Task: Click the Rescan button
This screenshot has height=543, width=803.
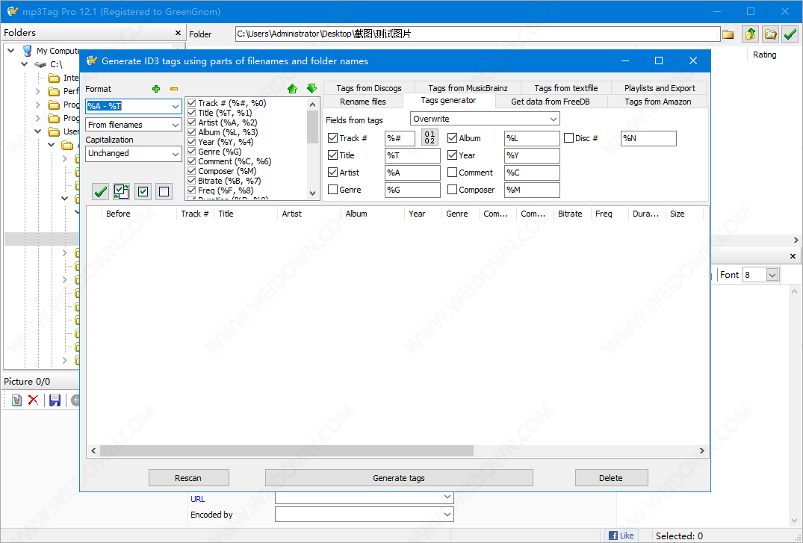Action: (x=188, y=477)
